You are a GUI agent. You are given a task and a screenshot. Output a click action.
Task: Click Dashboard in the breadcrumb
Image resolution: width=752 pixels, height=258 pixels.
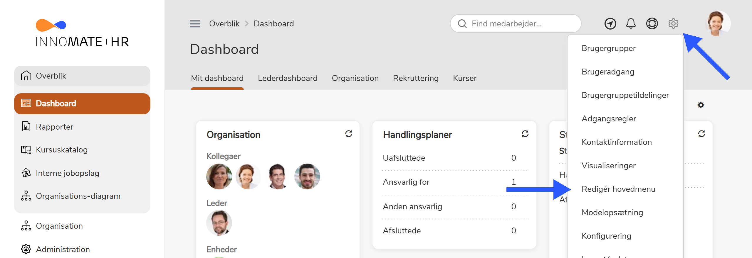click(x=274, y=24)
